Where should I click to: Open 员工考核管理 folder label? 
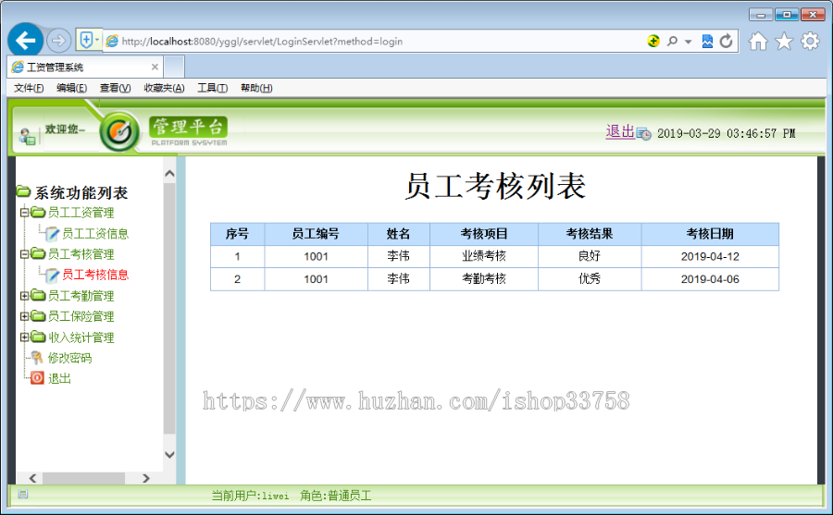(x=81, y=254)
